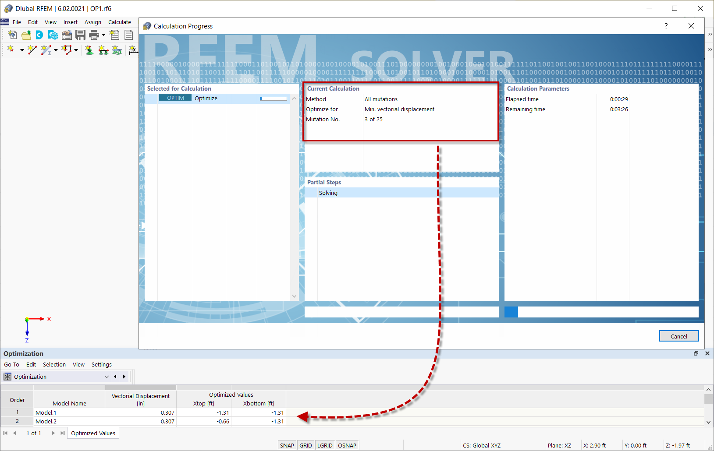Screen dimensions: 714x451
Task: Open the Dlubal Center C icon
Action: tap(39, 35)
